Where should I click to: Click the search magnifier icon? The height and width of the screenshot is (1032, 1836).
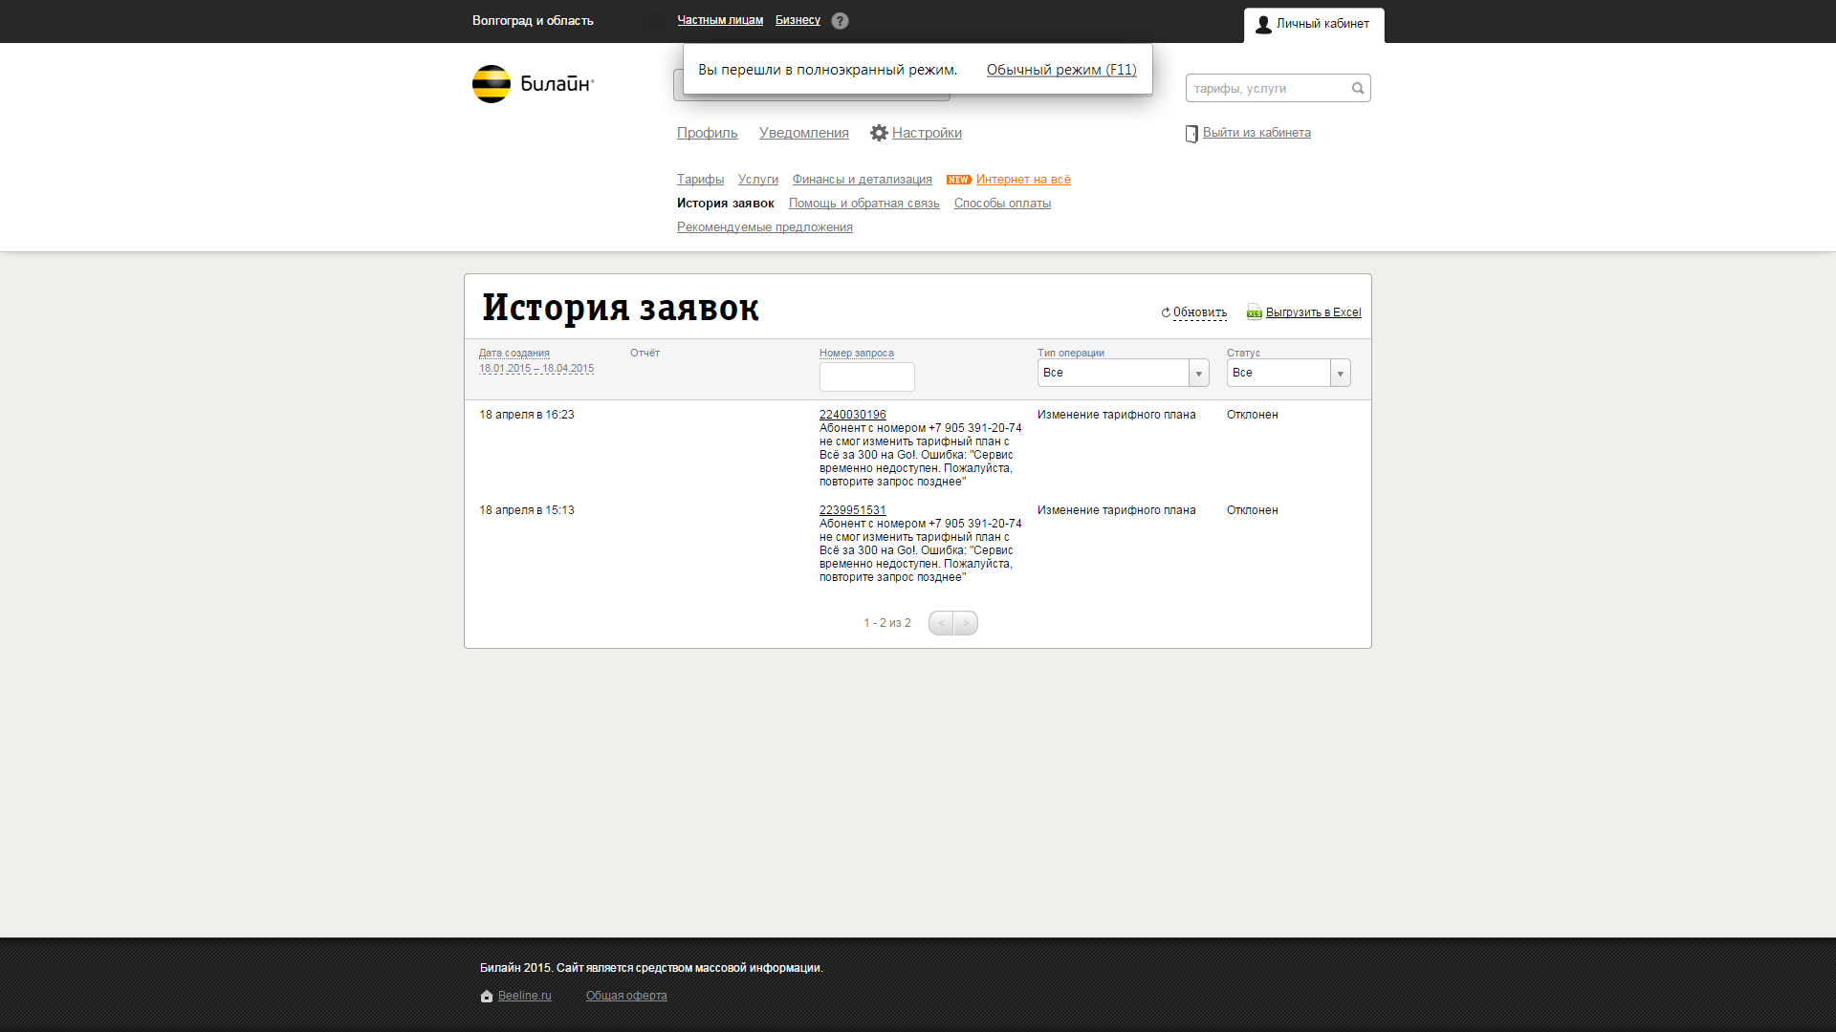click(1358, 88)
